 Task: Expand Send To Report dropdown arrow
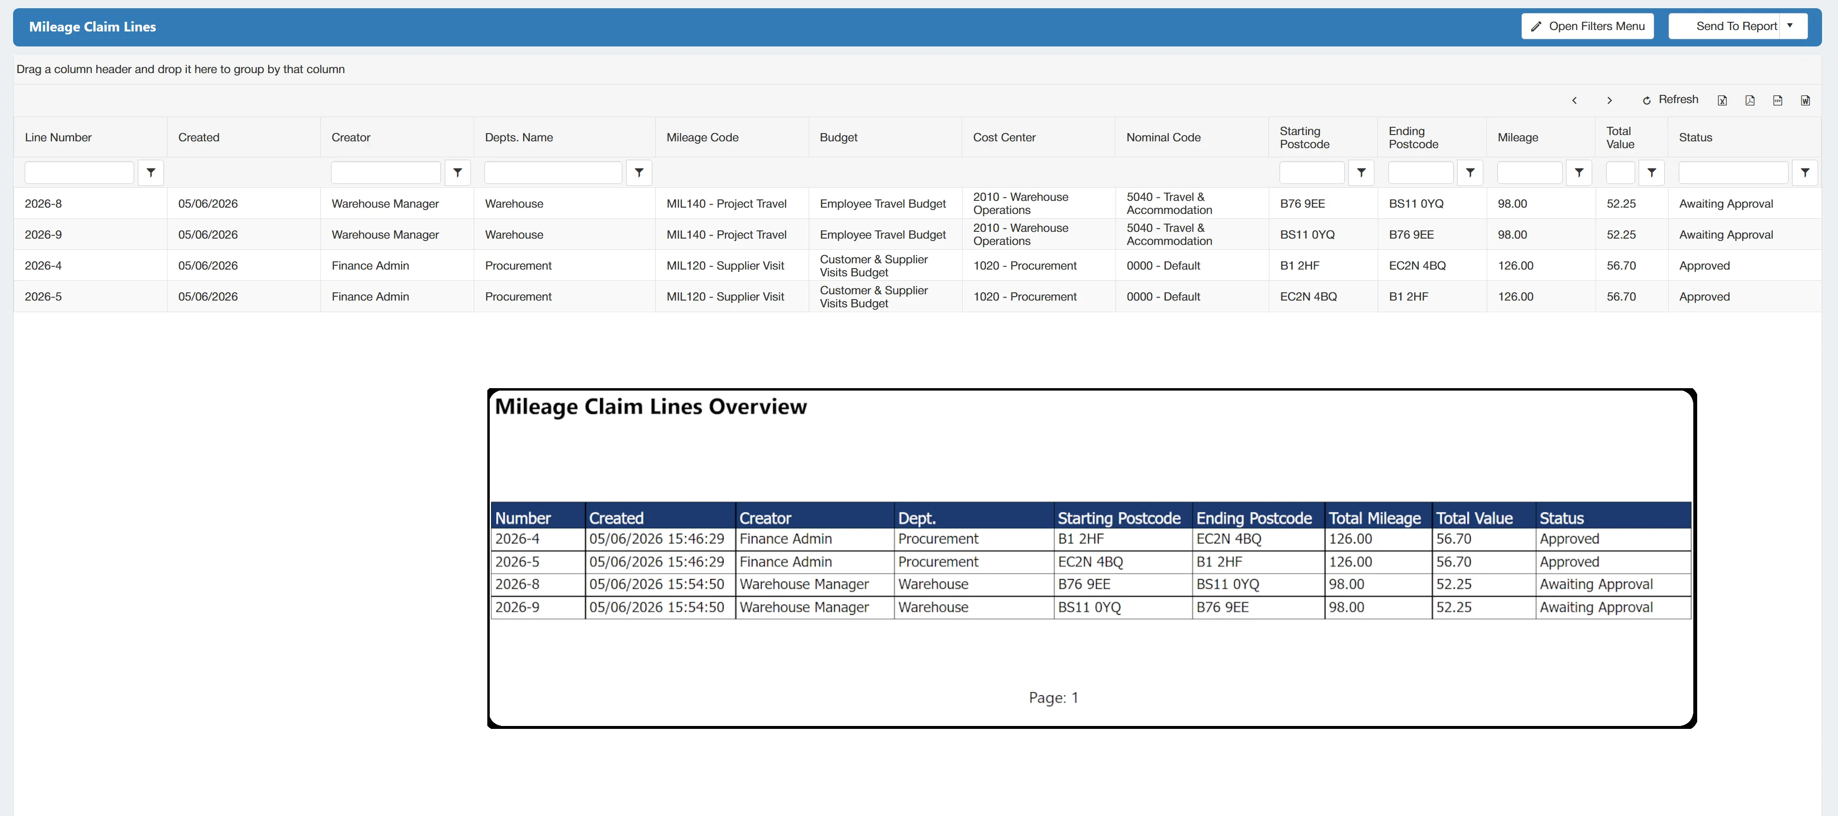(1790, 27)
